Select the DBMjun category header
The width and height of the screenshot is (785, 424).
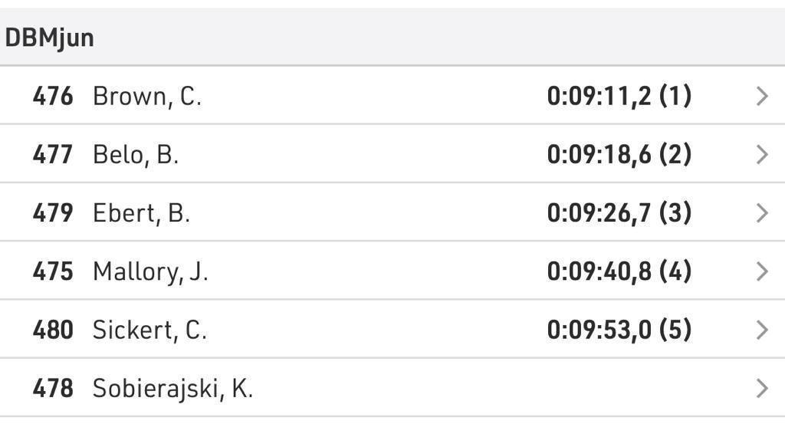coord(49,38)
